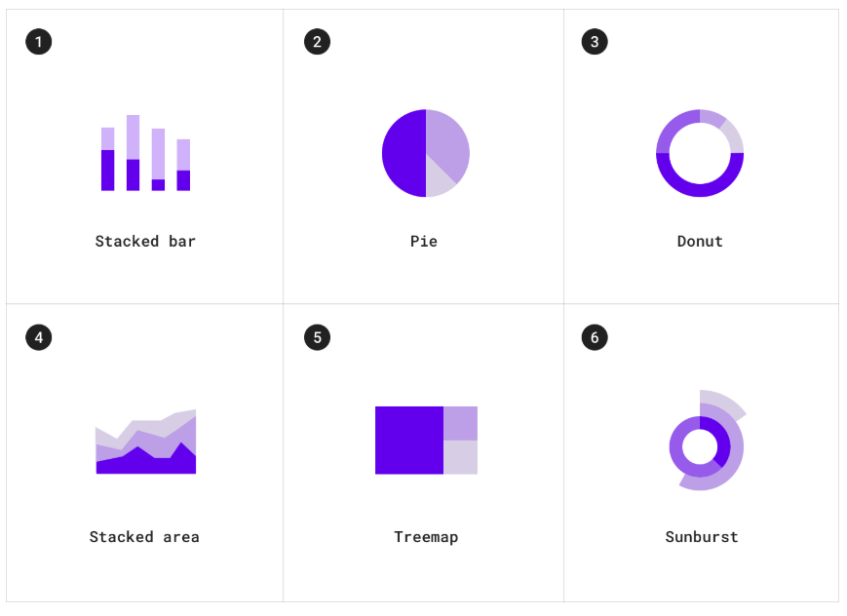Image resolution: width=847 pixels, height=616 pixels.
Task: Open the "Stacked area" label
Action: point(144,537)
